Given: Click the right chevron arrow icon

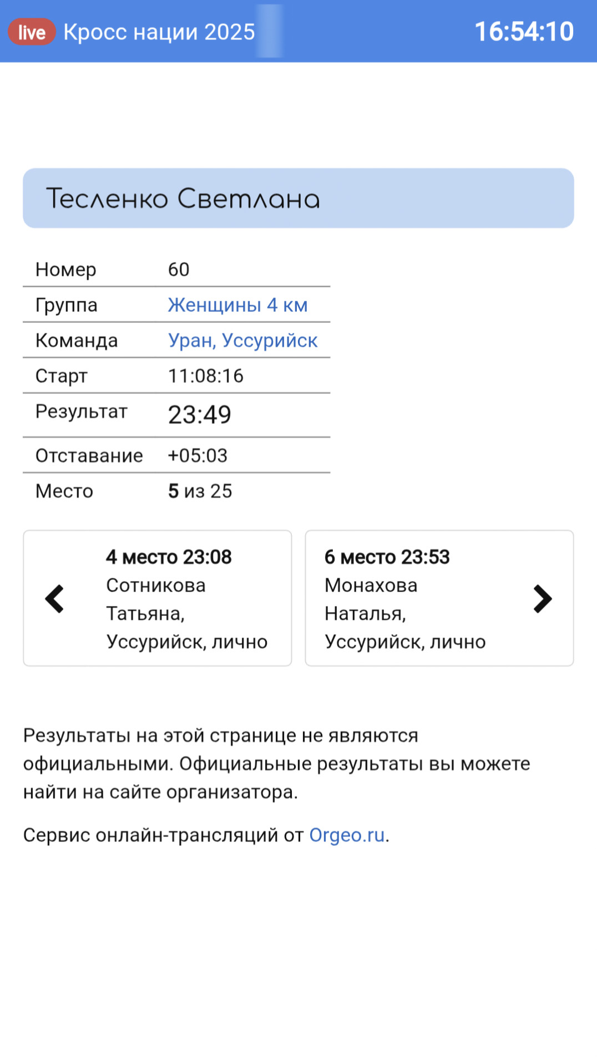Looking at the screenshot, I should (543, 599).
